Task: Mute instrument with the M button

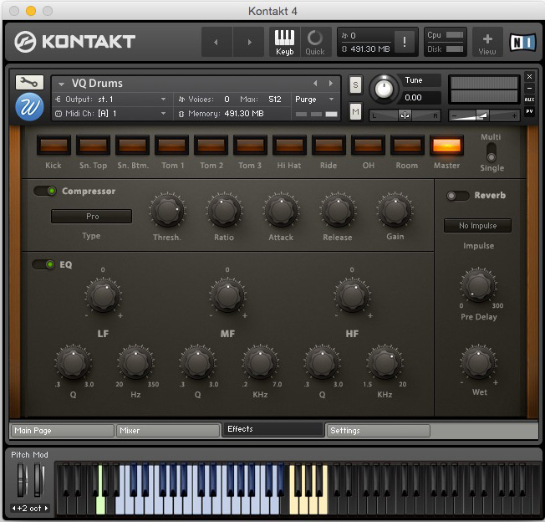Action: point(355,111)
